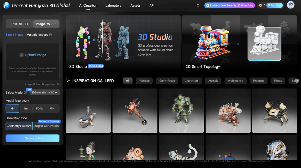Select the 1m model face count
Screen dimensions: 301x168
click(26, 109)
